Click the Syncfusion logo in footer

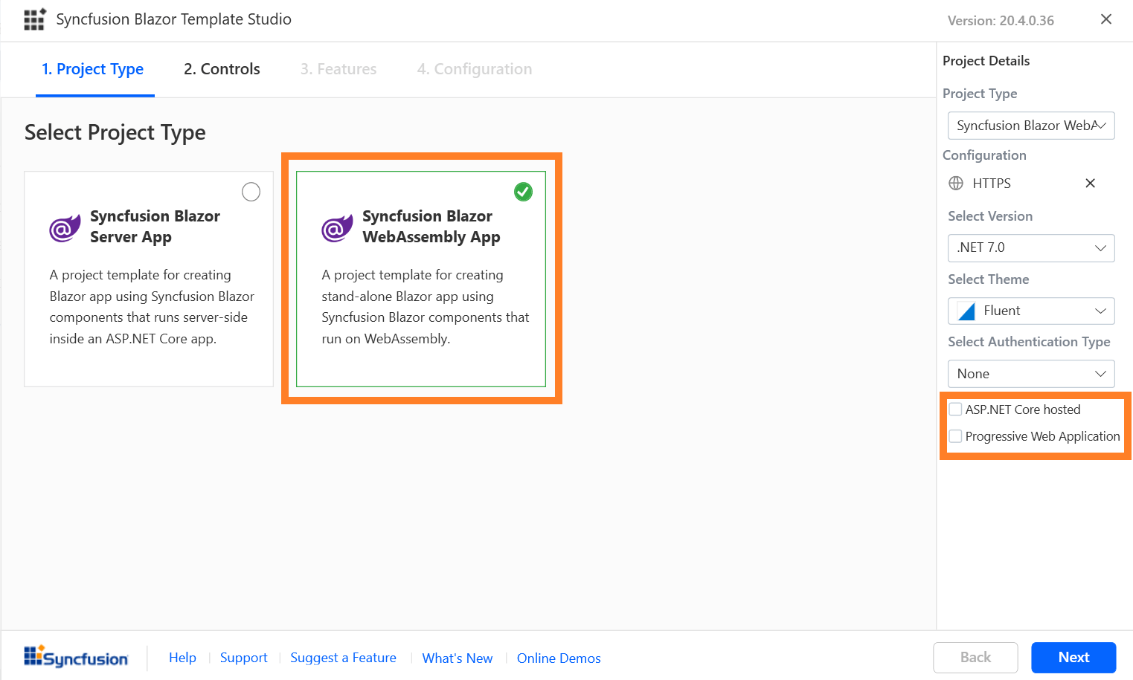pyautogui.click(x=76, y=657)
